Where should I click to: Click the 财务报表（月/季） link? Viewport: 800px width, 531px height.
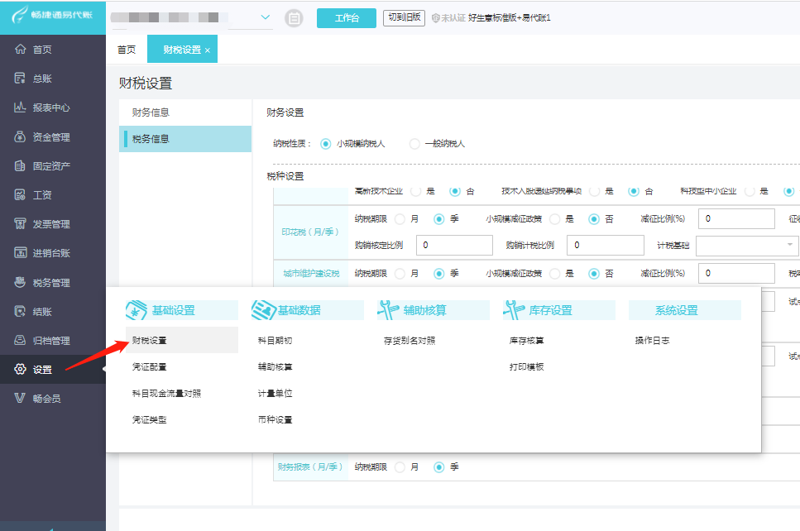click(310, 466)
